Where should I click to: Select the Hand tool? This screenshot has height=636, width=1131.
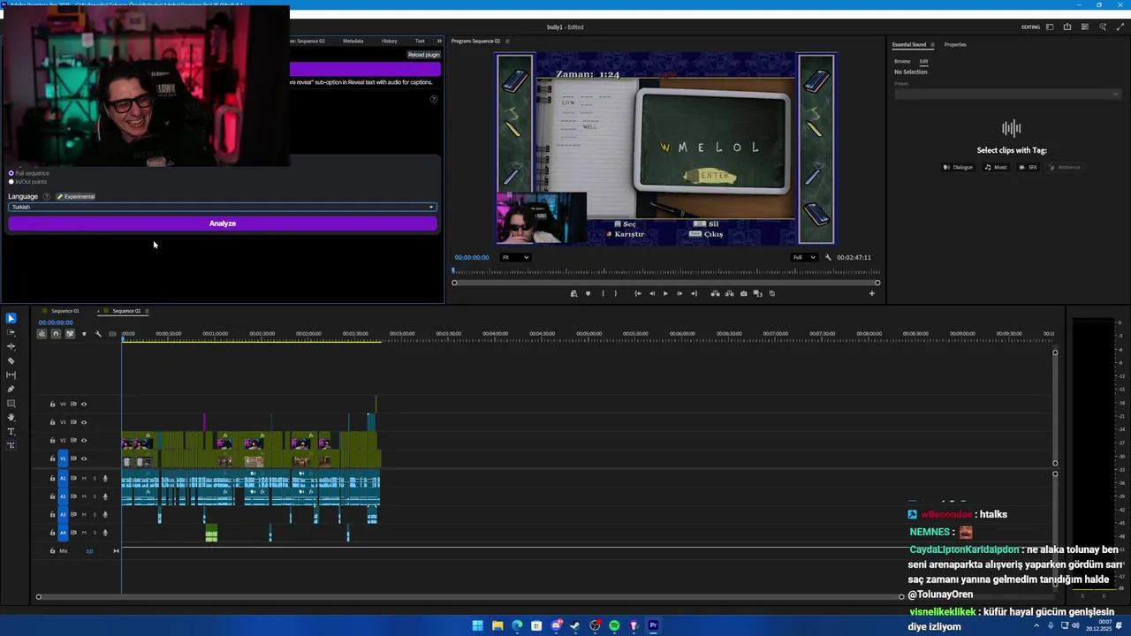(x=11, y=417)
